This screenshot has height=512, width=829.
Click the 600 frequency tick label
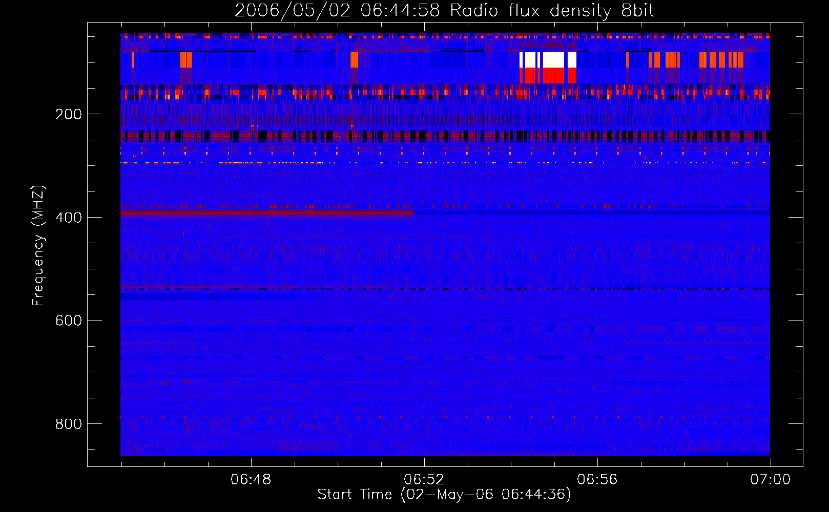[x=69, y=321]
